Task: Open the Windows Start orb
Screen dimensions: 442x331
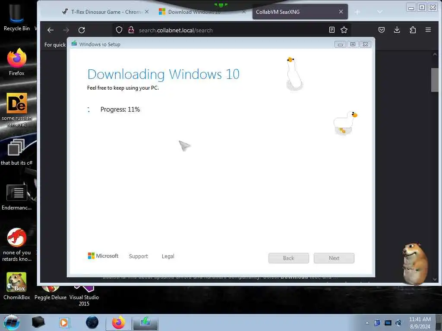Action: pyautogui.click(x=12, y=322)
